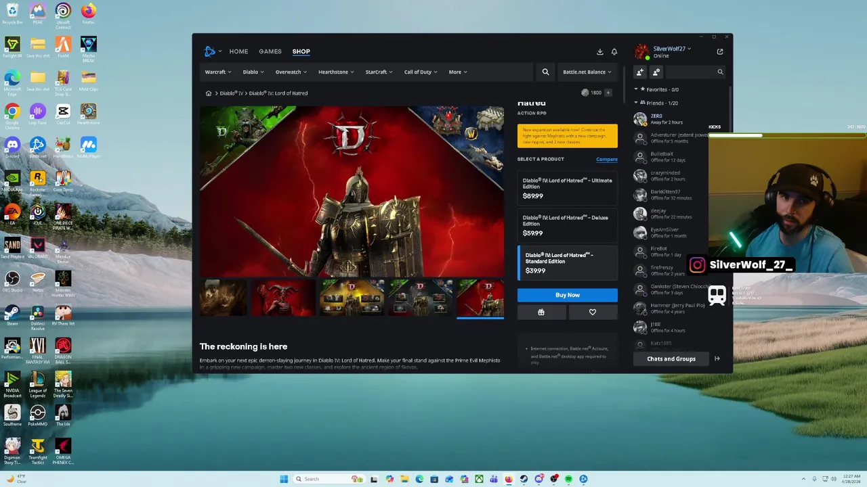Screen dimensions: 867x487
Task: Expand the Hearthstone dropdown
Action: click(336, 72)
